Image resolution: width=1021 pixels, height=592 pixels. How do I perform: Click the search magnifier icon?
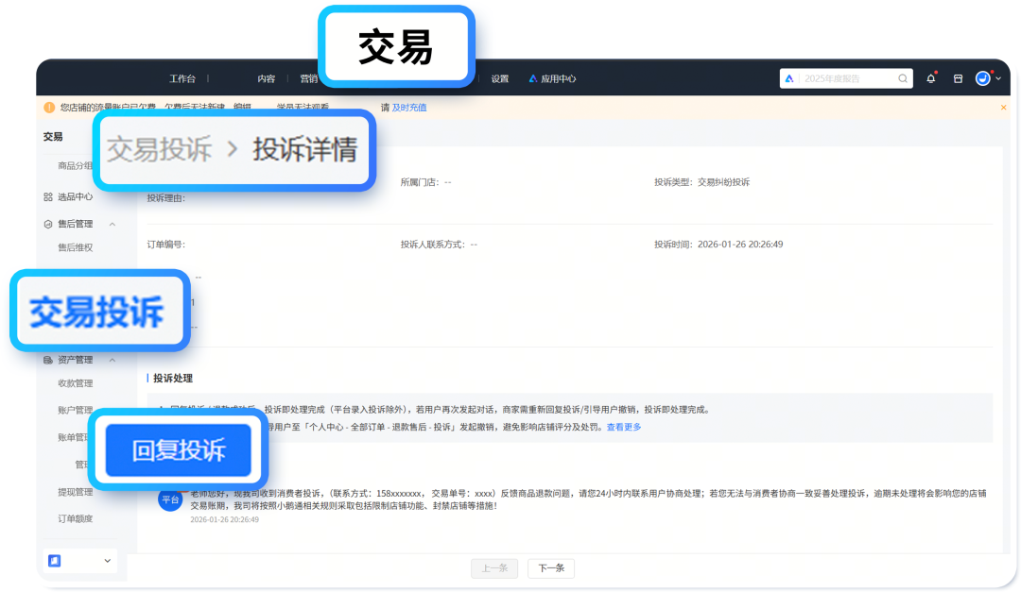click(903, 78)
